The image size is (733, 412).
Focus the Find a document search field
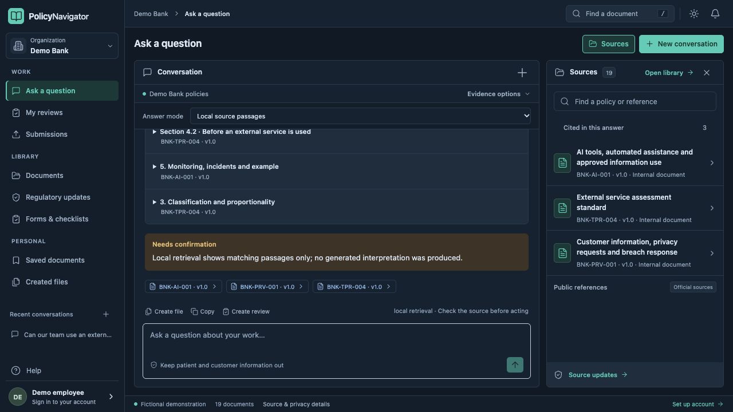[620, 14]
